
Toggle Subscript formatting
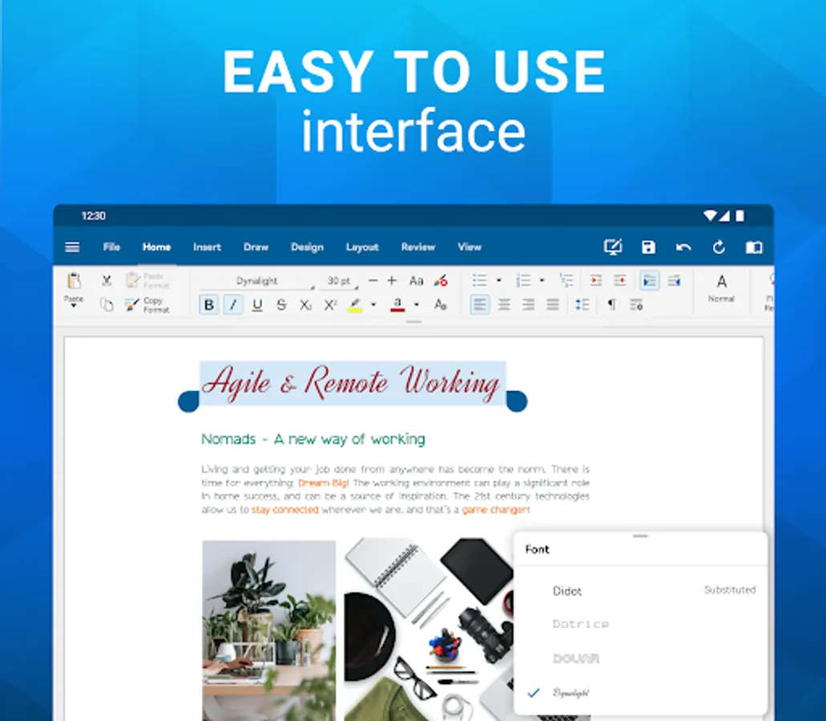[305, 305]
